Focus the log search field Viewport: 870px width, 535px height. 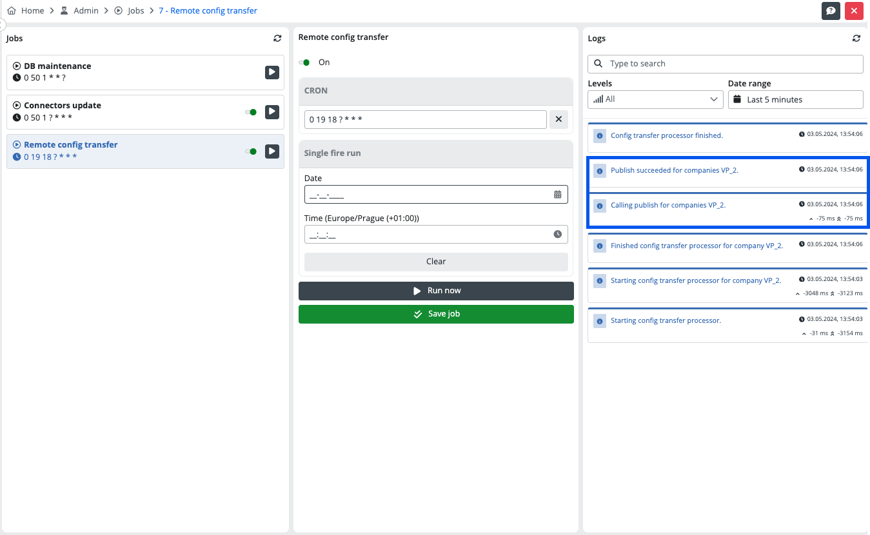click(x=732, y=64)
